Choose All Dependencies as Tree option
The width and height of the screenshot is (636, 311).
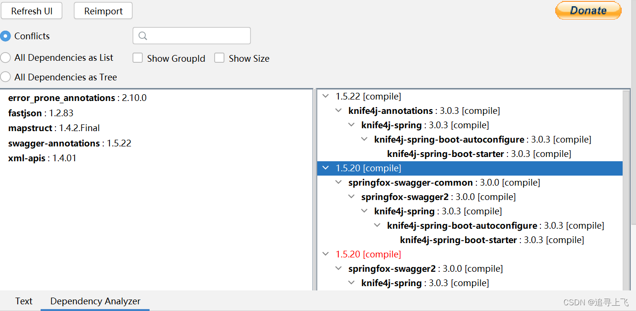6,77
